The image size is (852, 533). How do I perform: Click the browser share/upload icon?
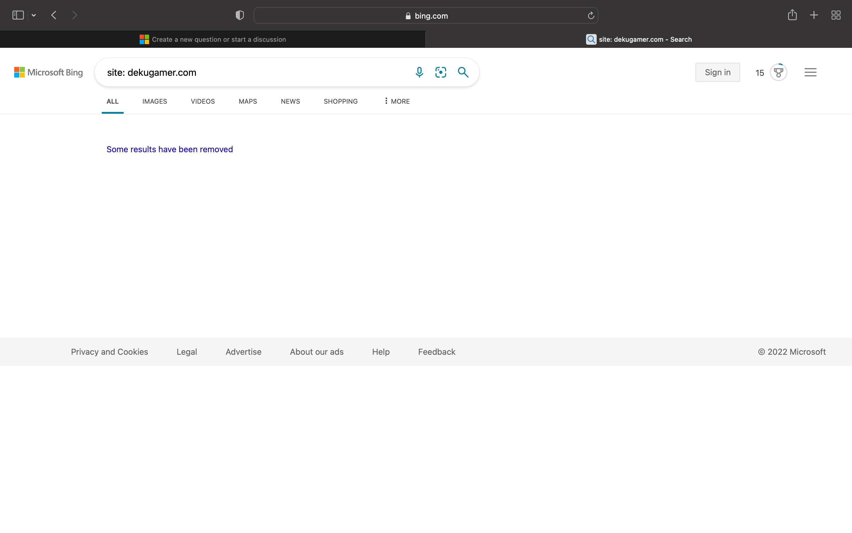(x=792, y=15)
